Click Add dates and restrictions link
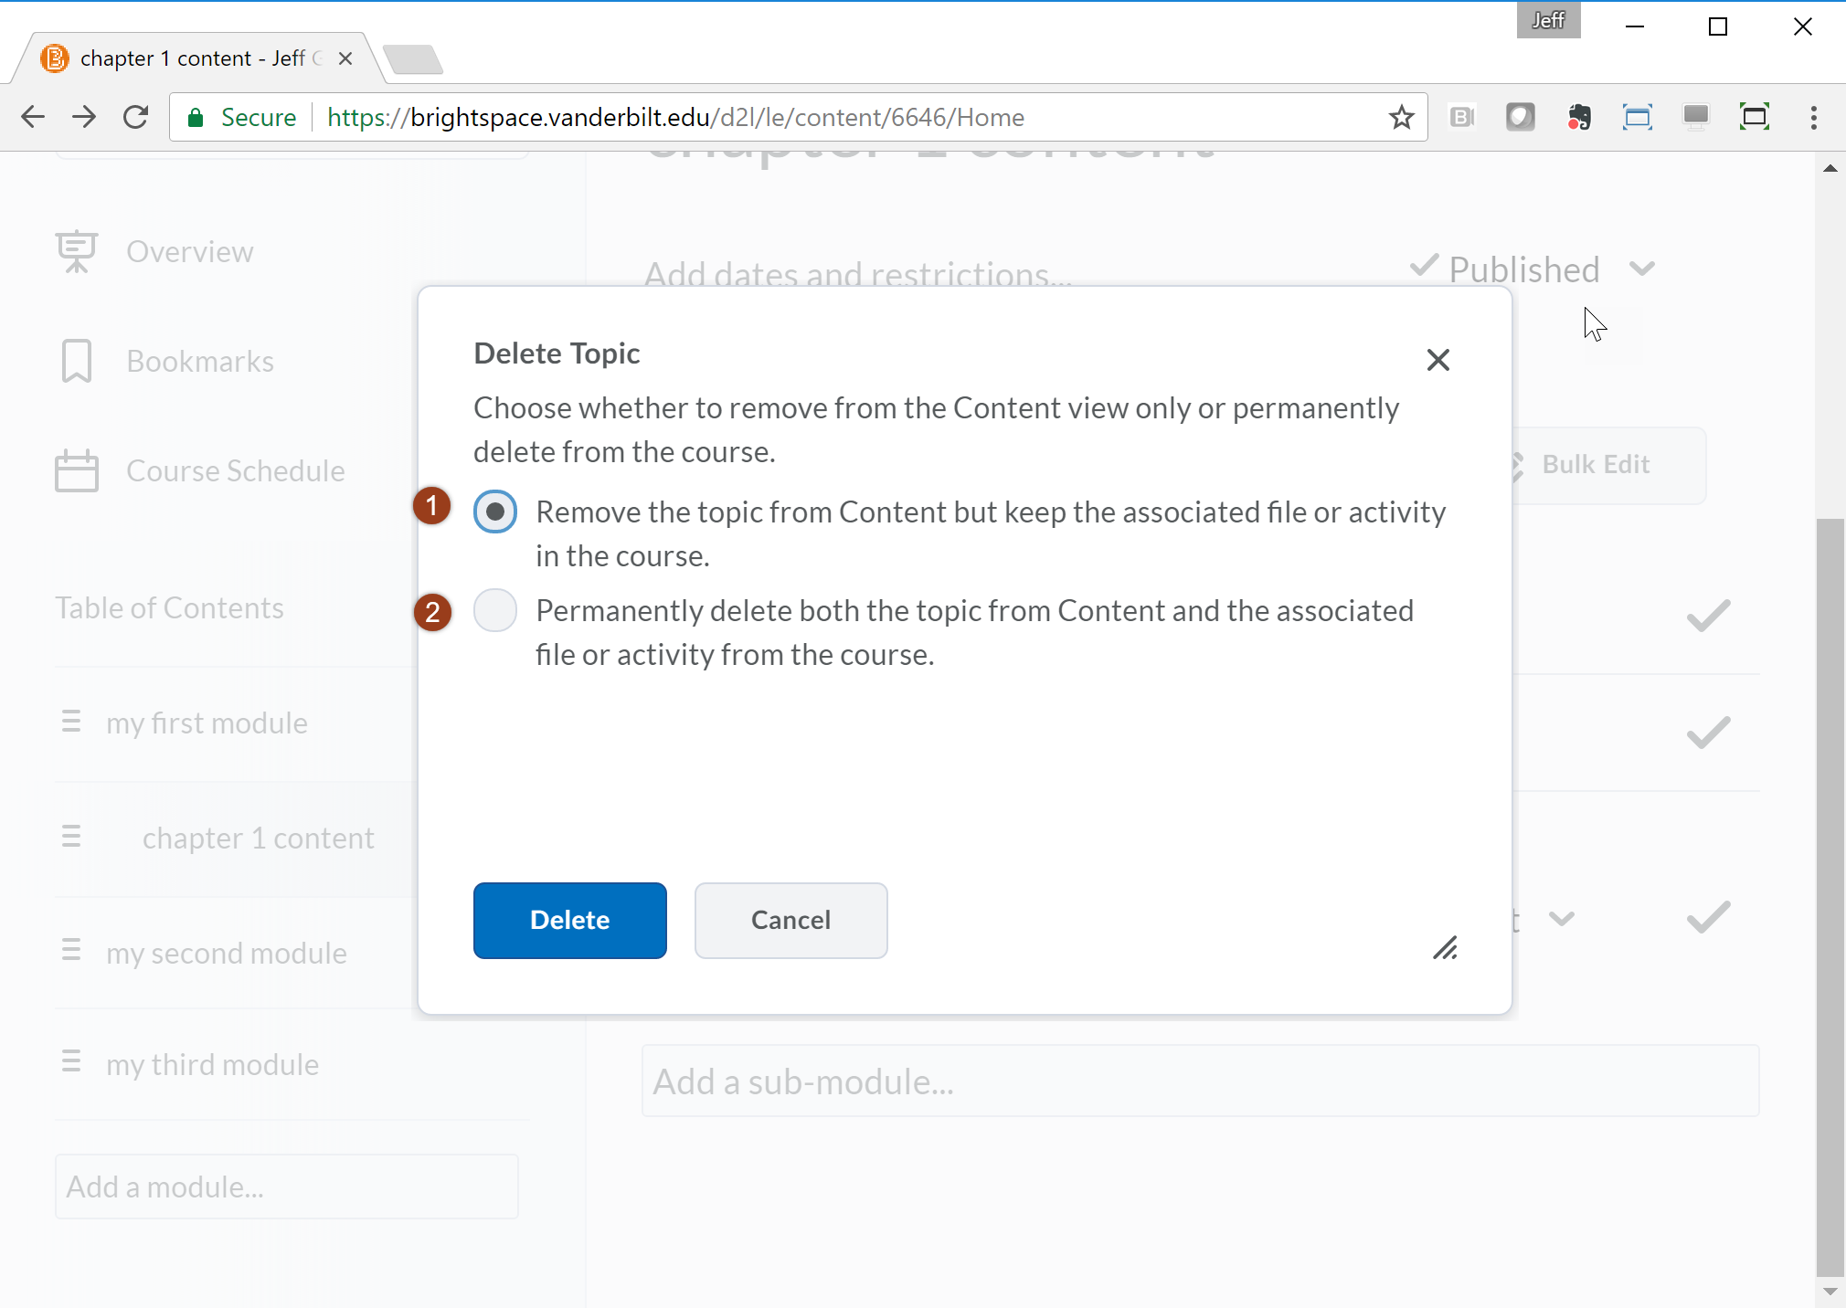This screenshot has height=1308, width=1846. 857,274
